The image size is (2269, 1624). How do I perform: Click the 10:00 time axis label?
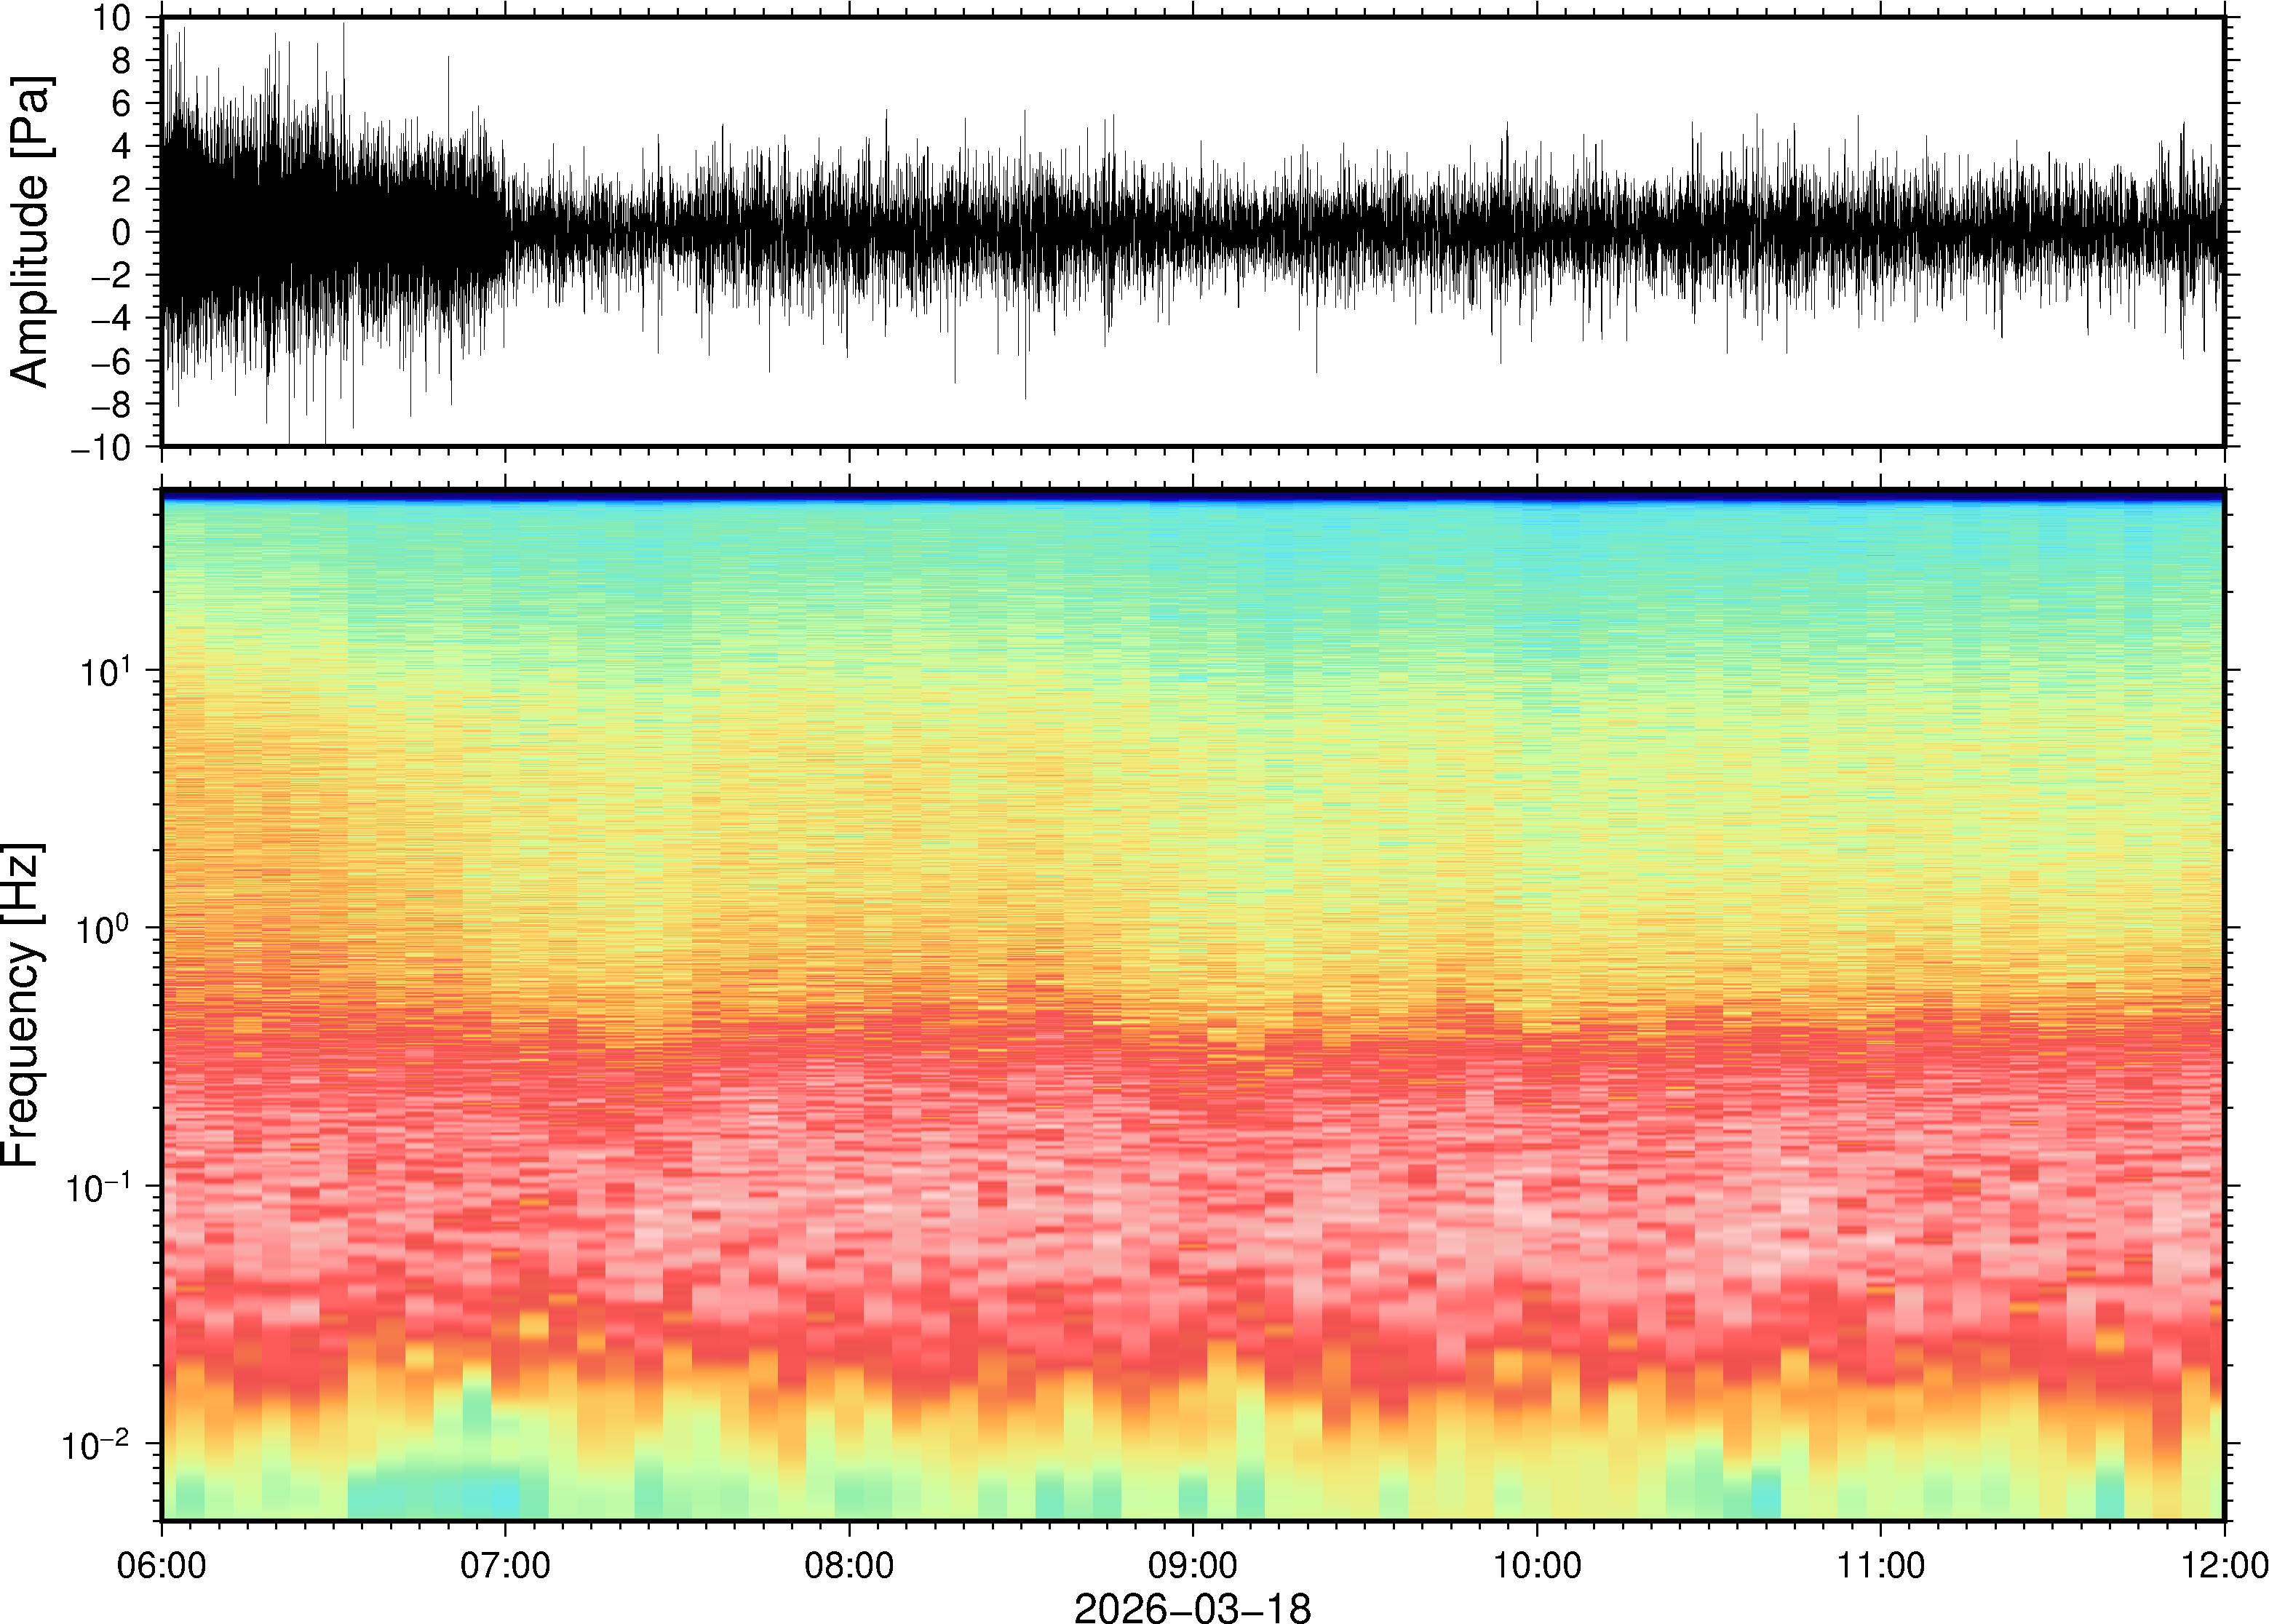tap(1536, 1564)
